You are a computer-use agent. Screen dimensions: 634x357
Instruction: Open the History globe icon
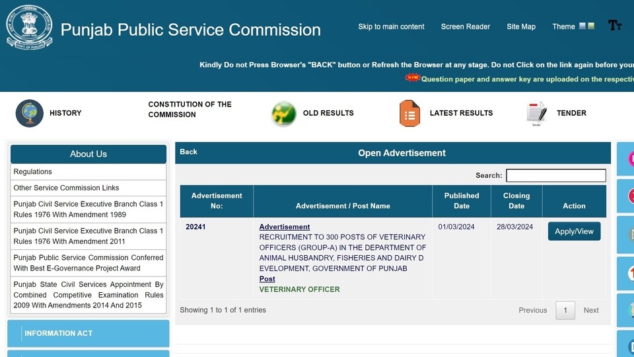(x=30, y=113)
